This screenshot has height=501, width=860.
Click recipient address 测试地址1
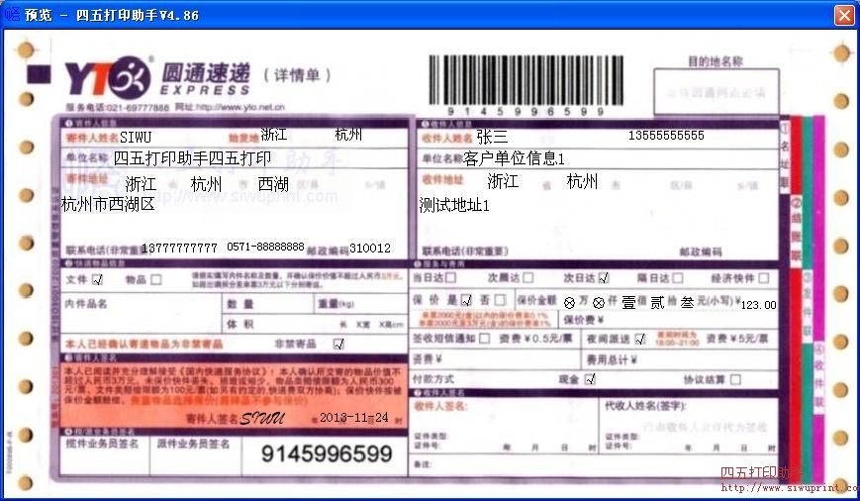coord(454,205)
